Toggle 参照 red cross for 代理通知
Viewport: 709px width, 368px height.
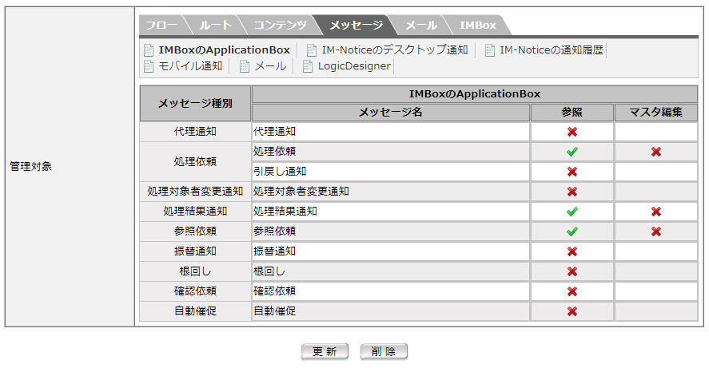pos(572,132)
